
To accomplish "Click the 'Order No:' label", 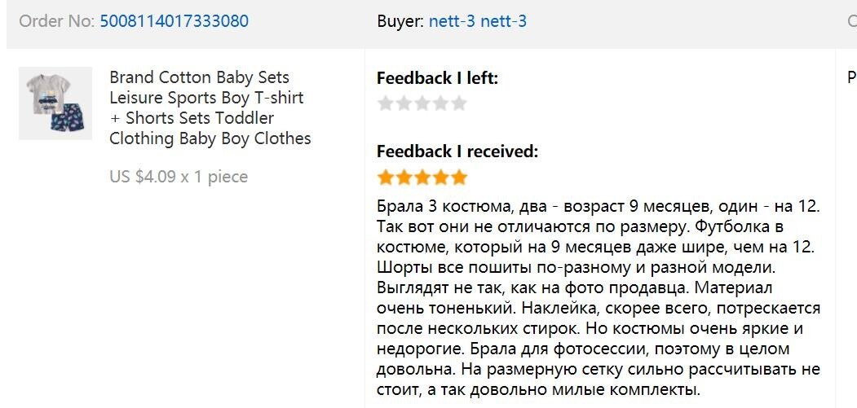I will 56,21.
